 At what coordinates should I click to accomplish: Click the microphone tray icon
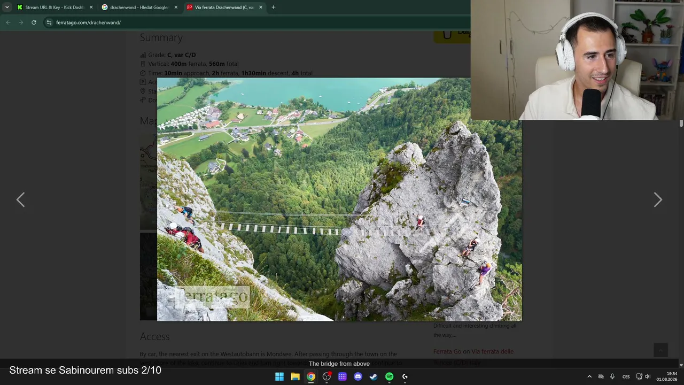[612, 376]
